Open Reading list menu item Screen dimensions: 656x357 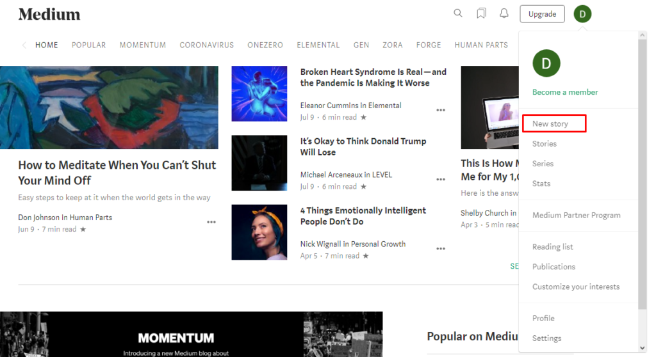pos(552,247)
